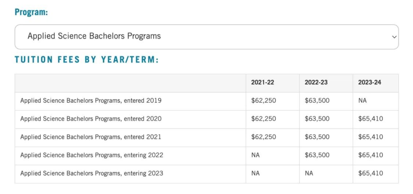Select the 'entered 2021' program row label

coord(91,137)
